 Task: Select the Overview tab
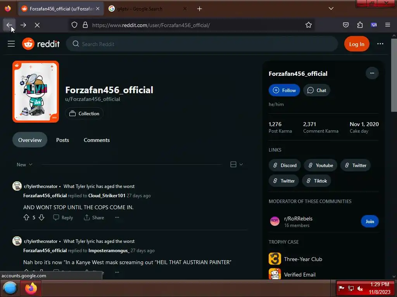(x=30, y=140)
